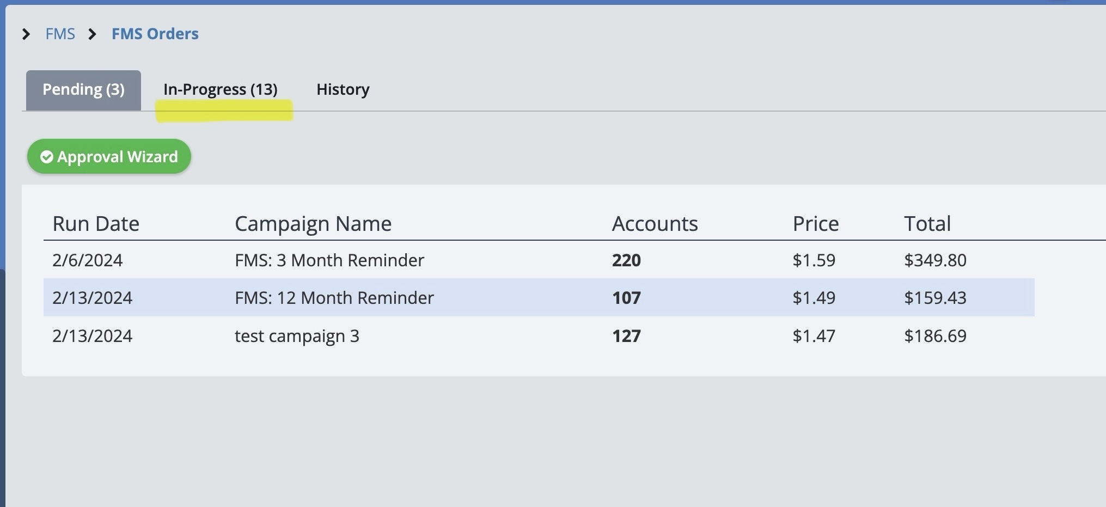
Task: Expand the first breadcrumb chevron
Action: tap(26, 34)
